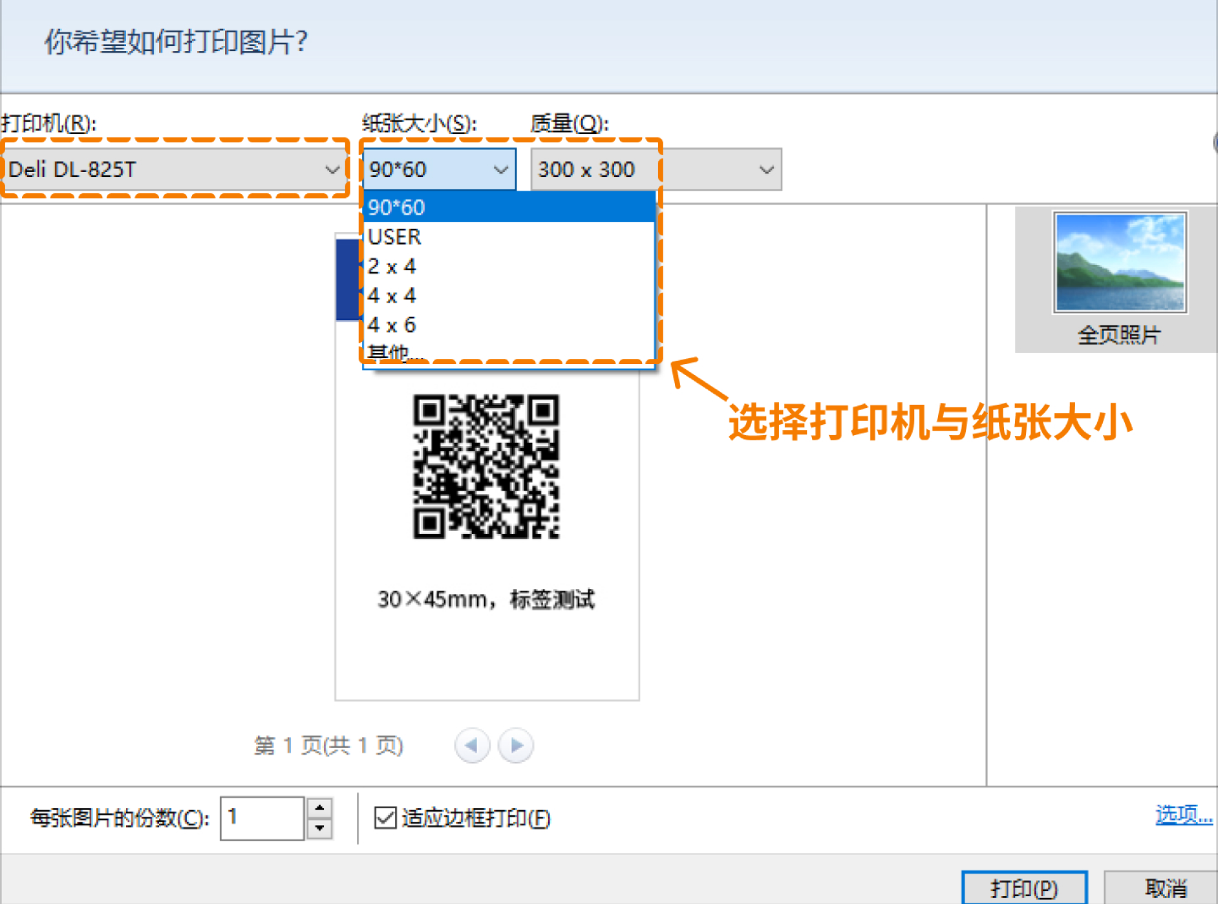Pick the 其他... paper size entry

[x=509, y=352]
